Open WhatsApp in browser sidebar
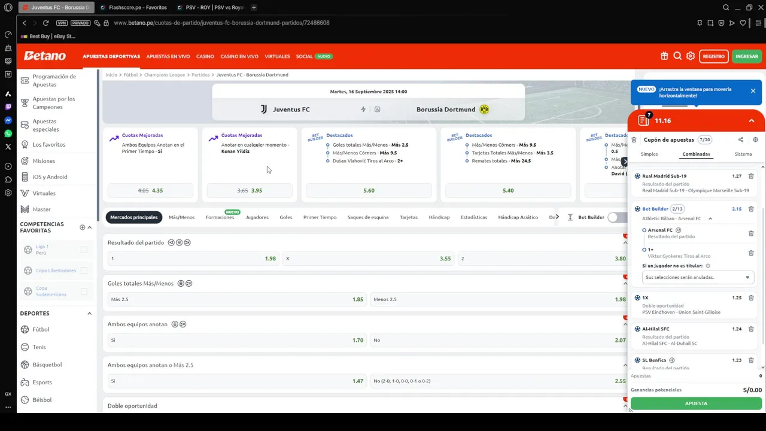766x431 pixels. coord(8,133)
